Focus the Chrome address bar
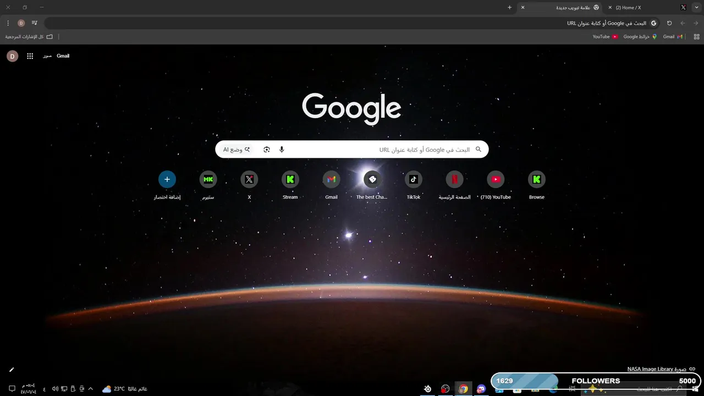704x396 pixels. 352,23
